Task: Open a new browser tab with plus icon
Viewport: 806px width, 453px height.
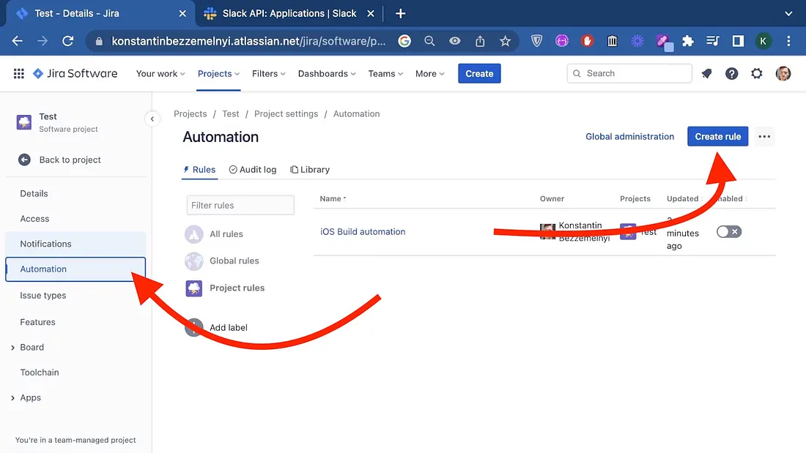Action: click(x=400, y=13)
